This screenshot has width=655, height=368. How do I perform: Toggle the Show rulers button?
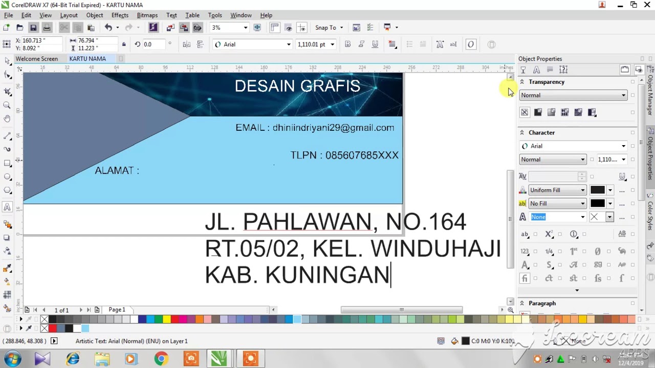[274, 28]
